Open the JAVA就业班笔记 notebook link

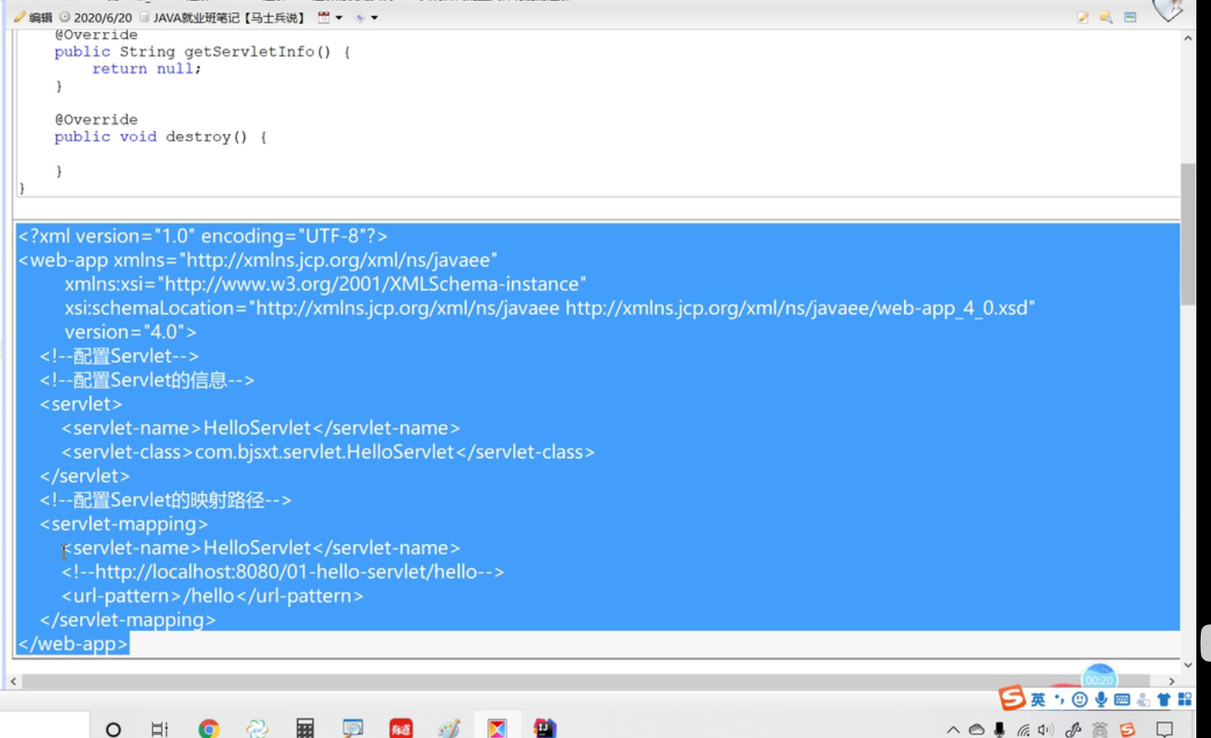222,17
